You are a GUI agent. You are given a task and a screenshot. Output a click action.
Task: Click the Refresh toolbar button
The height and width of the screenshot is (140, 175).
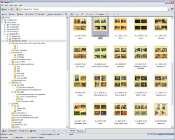point(29,14)
